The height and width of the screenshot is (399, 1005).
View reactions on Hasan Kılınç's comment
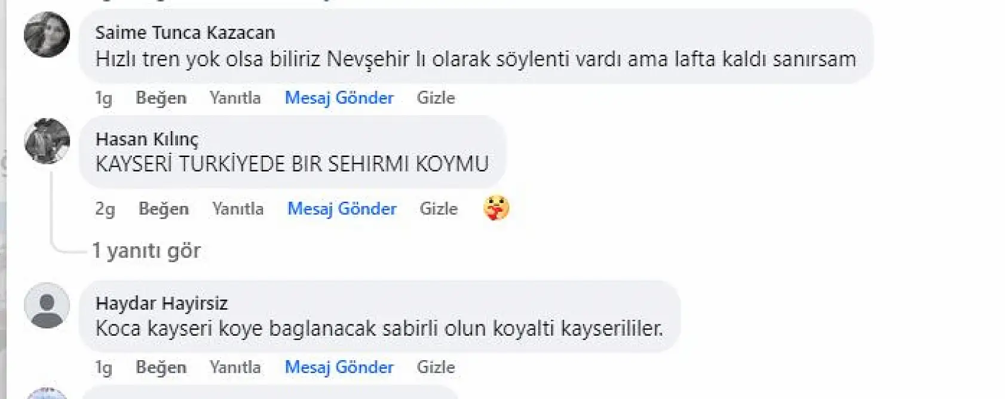click(x=495, y=208)
